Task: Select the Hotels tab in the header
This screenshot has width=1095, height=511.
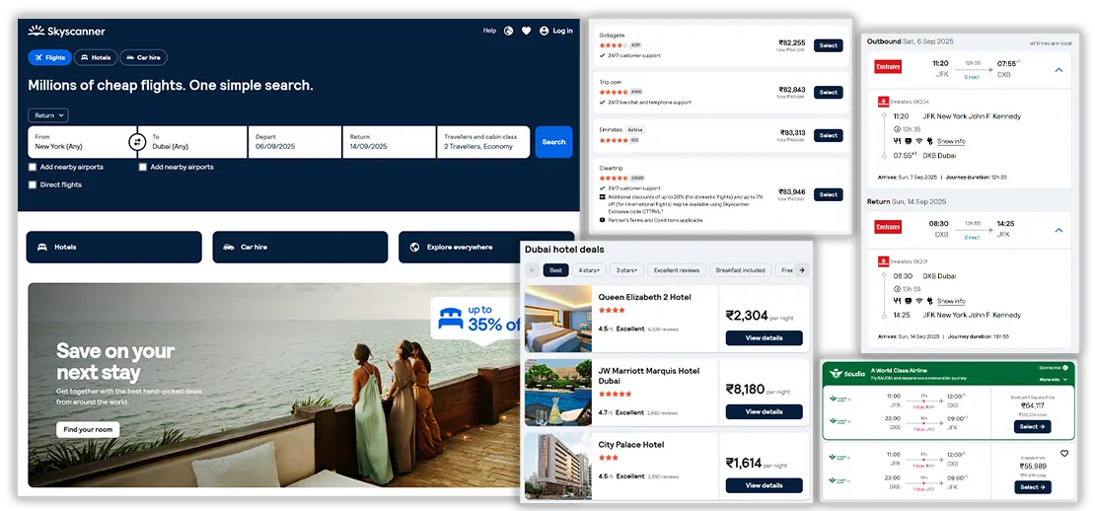Action: (96, 58)
